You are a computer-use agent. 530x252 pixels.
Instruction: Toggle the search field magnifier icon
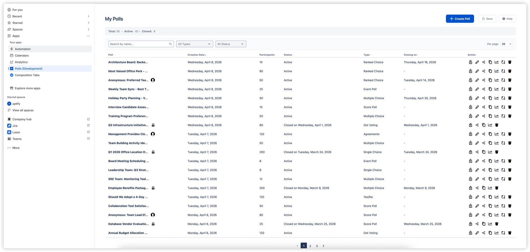(170, 44)
